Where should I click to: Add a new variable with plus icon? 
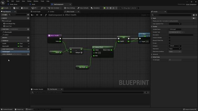pyautogui.click(x=28, y=41)
